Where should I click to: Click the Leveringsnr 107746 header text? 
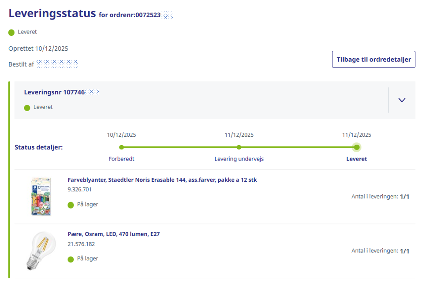coord(54,92)
